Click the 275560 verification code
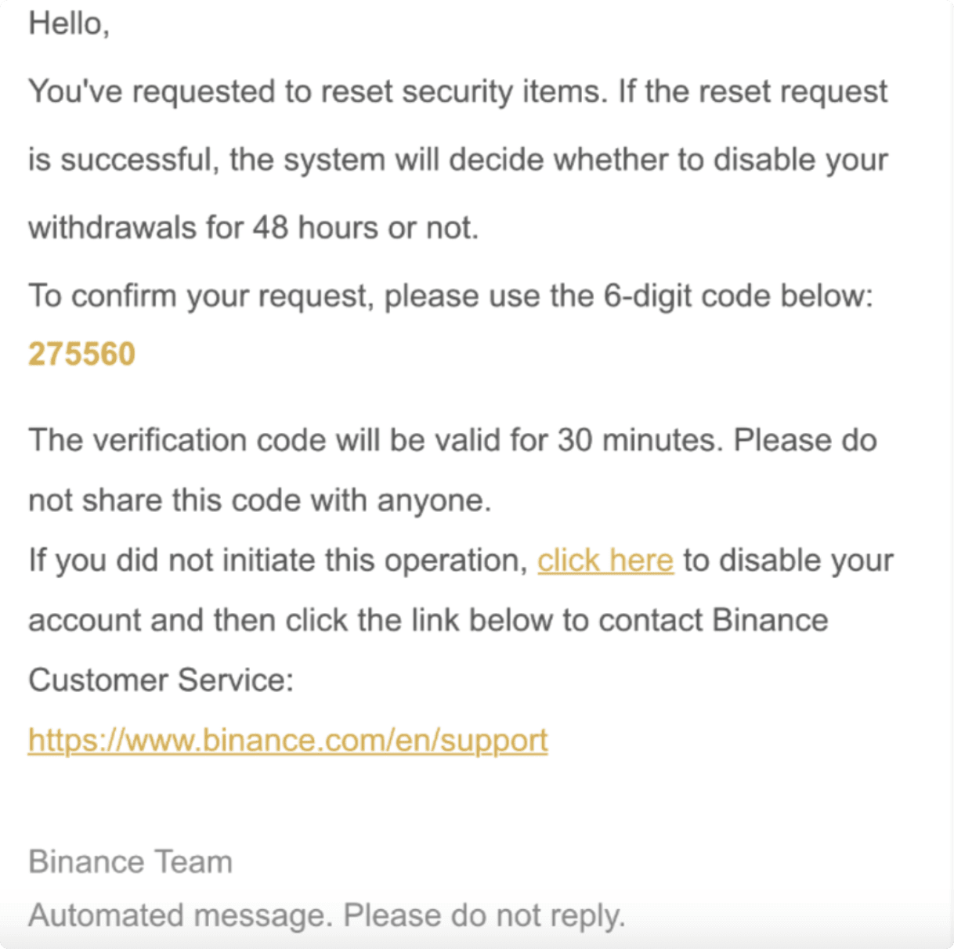The image size is (954, 949). [x=82, y=354]
